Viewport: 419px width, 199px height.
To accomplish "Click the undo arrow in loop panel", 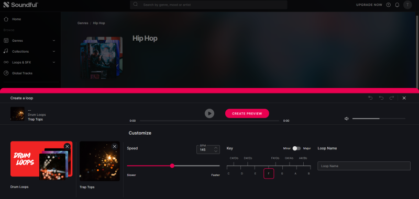I will [x=381, y=98].
